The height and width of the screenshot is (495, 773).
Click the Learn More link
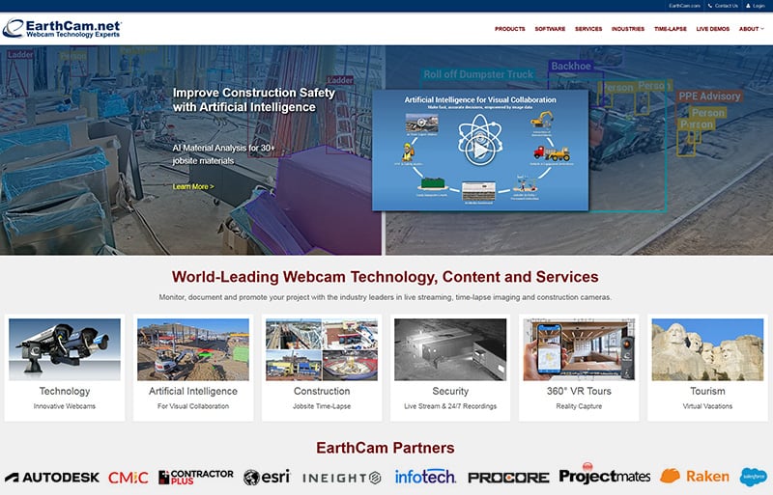point(193,186)
